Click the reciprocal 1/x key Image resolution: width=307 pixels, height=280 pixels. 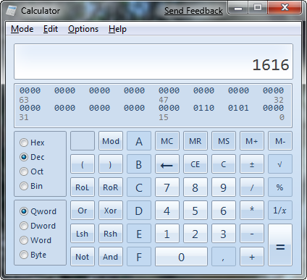click(280, 211)
